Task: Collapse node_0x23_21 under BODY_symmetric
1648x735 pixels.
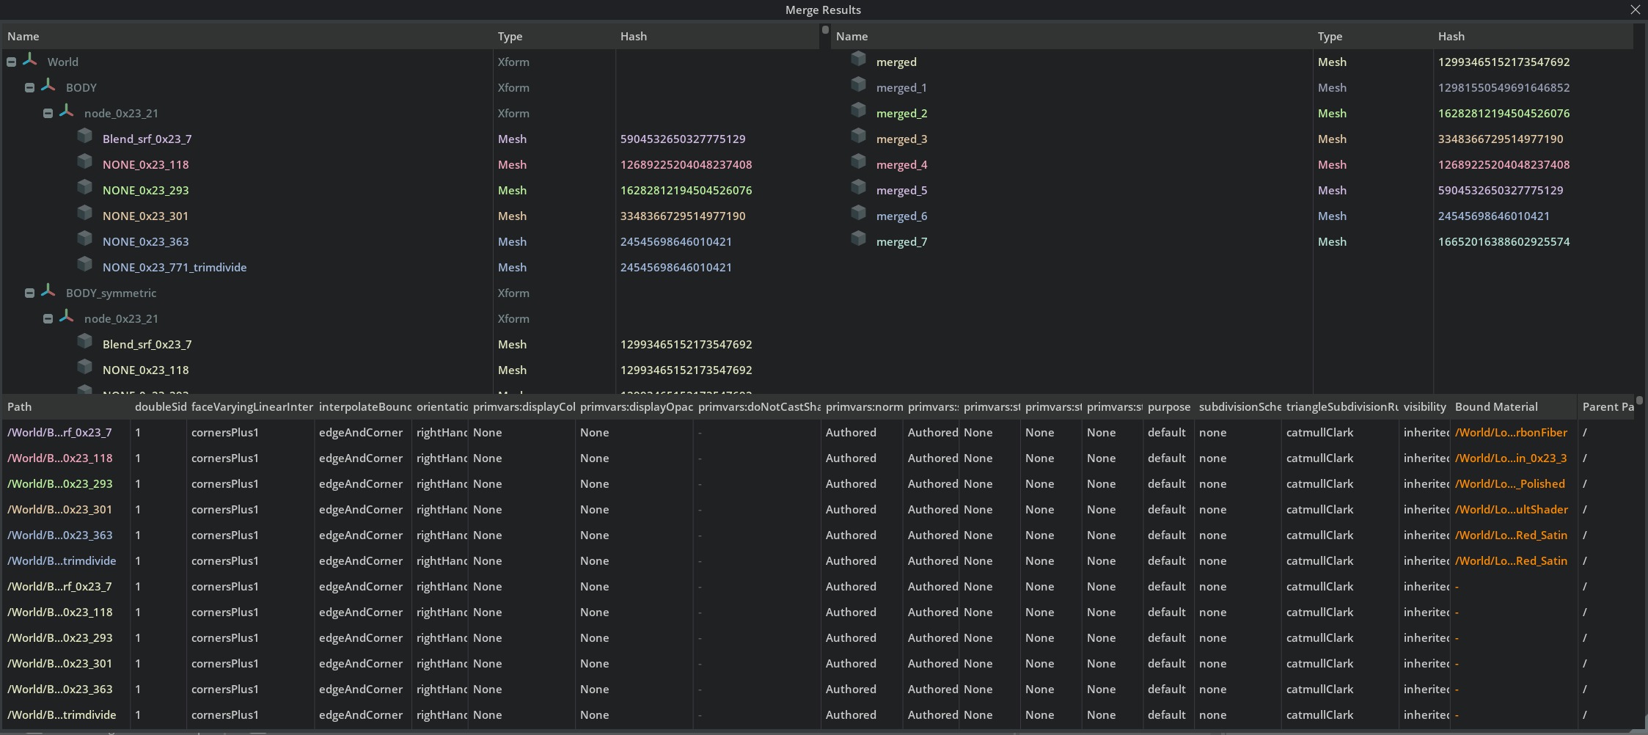Action: (48, 319)
